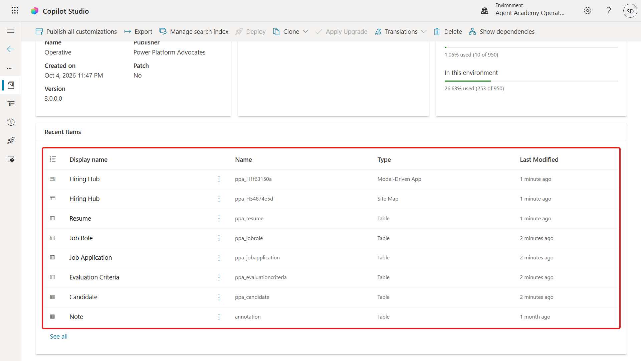The image size is (641, 361).
Task: Open the app launcher waffle icon
Action: (15, 11)
